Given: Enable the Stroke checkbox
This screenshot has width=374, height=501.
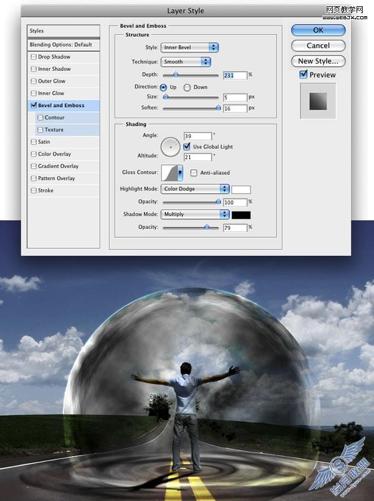Looking at the screenshot, I should point(33,190).
